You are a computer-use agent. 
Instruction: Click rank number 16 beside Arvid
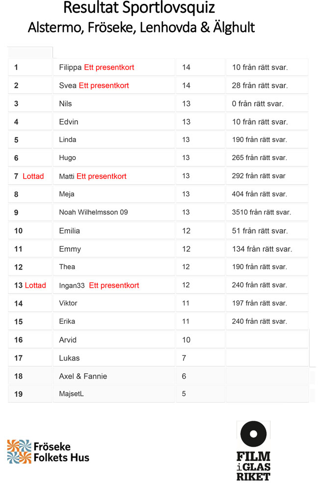coord(19,340)
